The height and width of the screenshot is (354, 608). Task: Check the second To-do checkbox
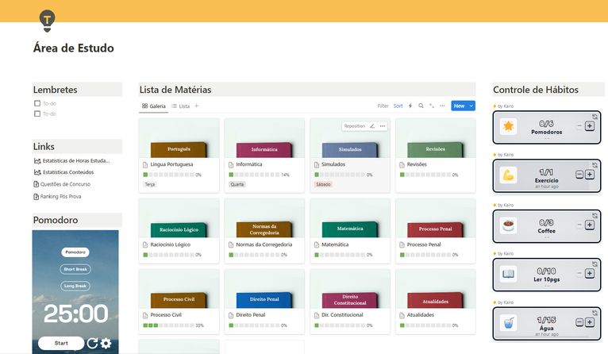click(x=37, y=114)
